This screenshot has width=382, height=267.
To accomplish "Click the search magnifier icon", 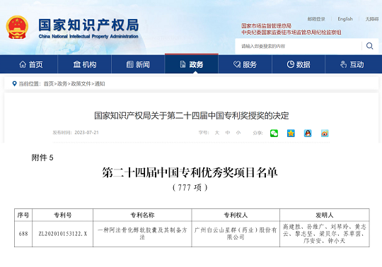I will point(369,46).
